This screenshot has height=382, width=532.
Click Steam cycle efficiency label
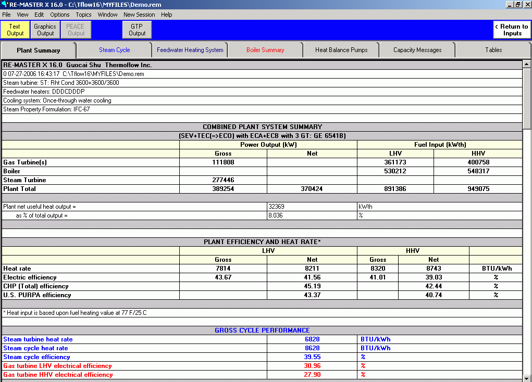point(36,357)
